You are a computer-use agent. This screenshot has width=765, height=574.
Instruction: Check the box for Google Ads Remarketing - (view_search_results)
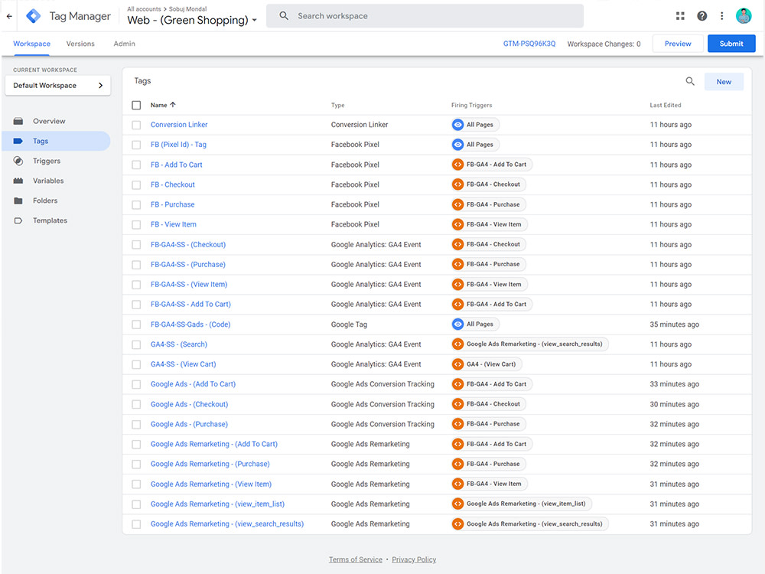tap(136, 524)
